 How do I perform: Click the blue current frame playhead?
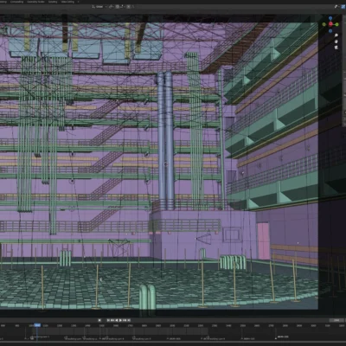click(37, 325)
